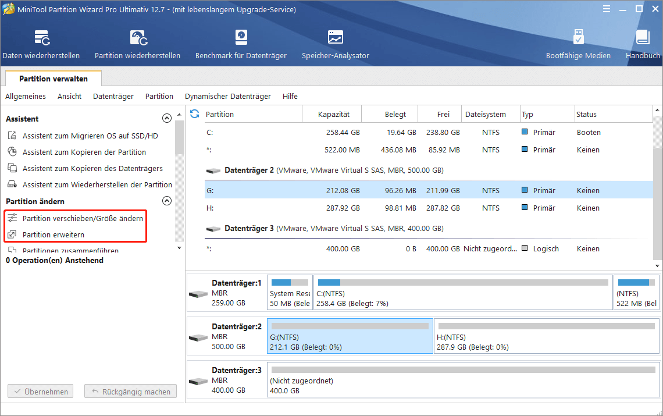Screen dimensions: 663x416
Task: Start Assistent zum Wiederherstellen der Partition
Action: coord(97,184)
